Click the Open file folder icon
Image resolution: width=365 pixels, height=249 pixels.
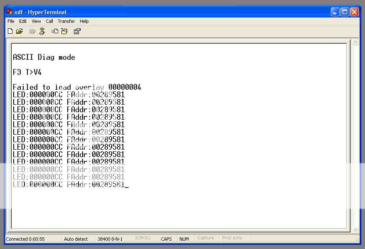(x=20, y=31)
